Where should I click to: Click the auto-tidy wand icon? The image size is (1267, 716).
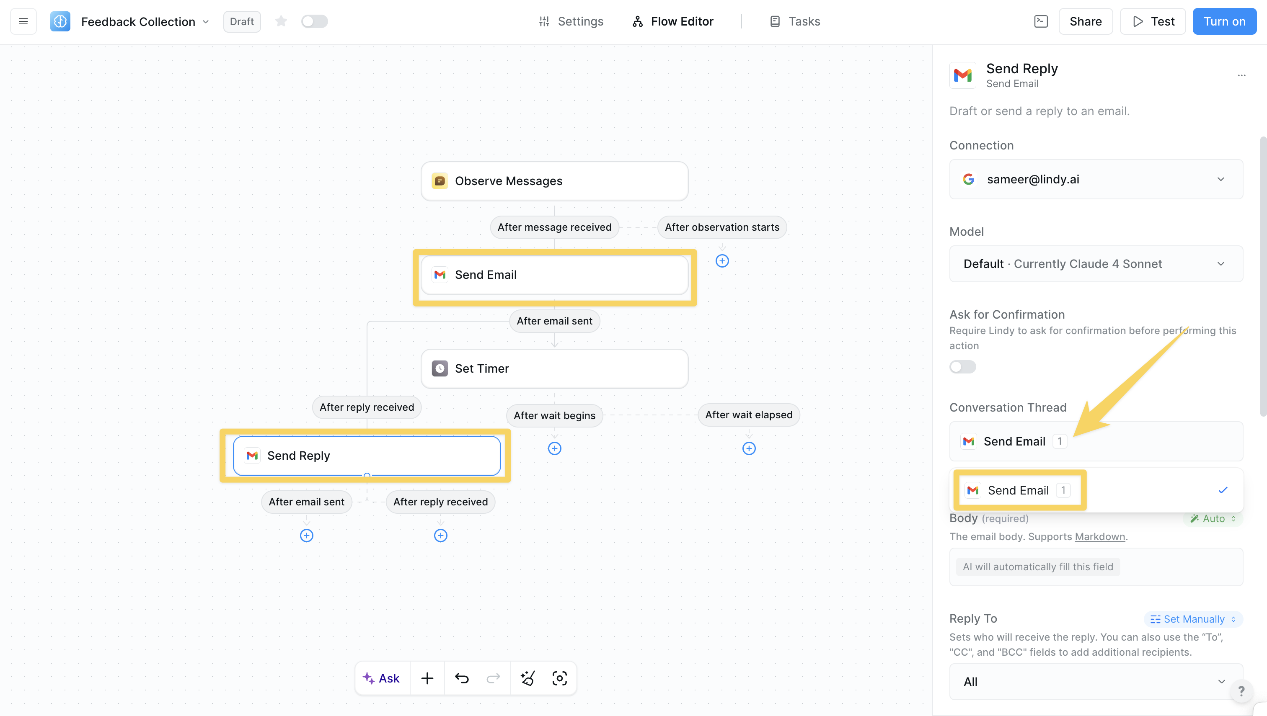(x=527, y=679)
